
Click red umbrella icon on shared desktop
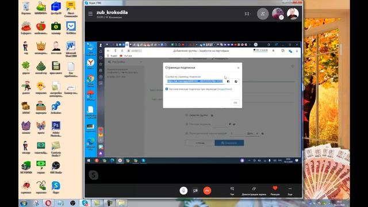(91, 95)
